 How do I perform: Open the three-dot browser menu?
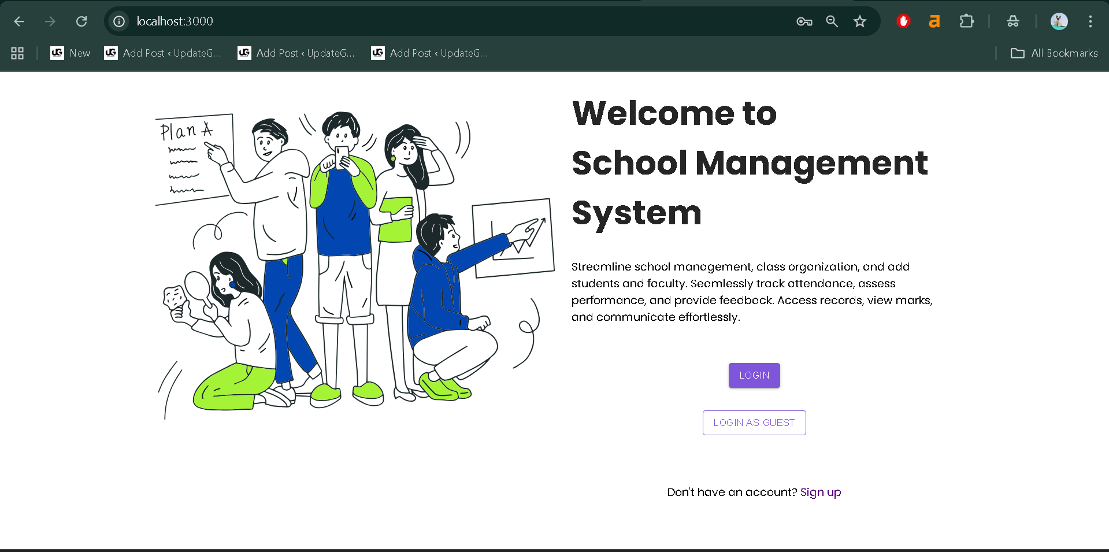tap(1090, 21)
